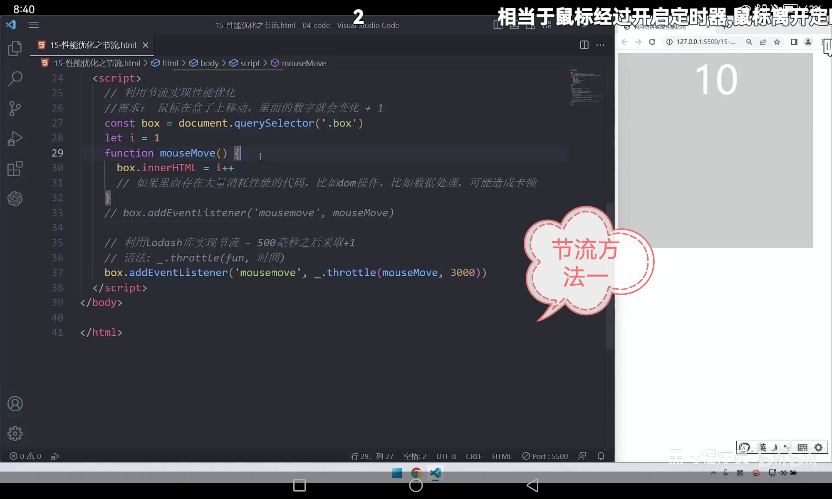Viewport: 832px width, 499px height.
Task: Open the Search view in activity bar
Action: click(x=15, y=79)
